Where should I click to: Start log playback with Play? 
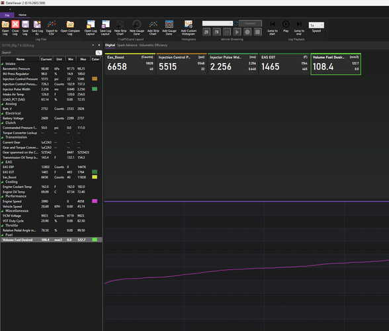286,27
